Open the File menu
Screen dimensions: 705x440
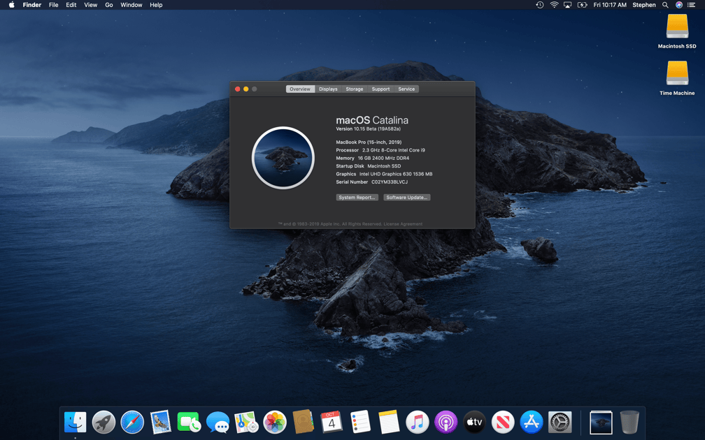(x=53, y=5)
